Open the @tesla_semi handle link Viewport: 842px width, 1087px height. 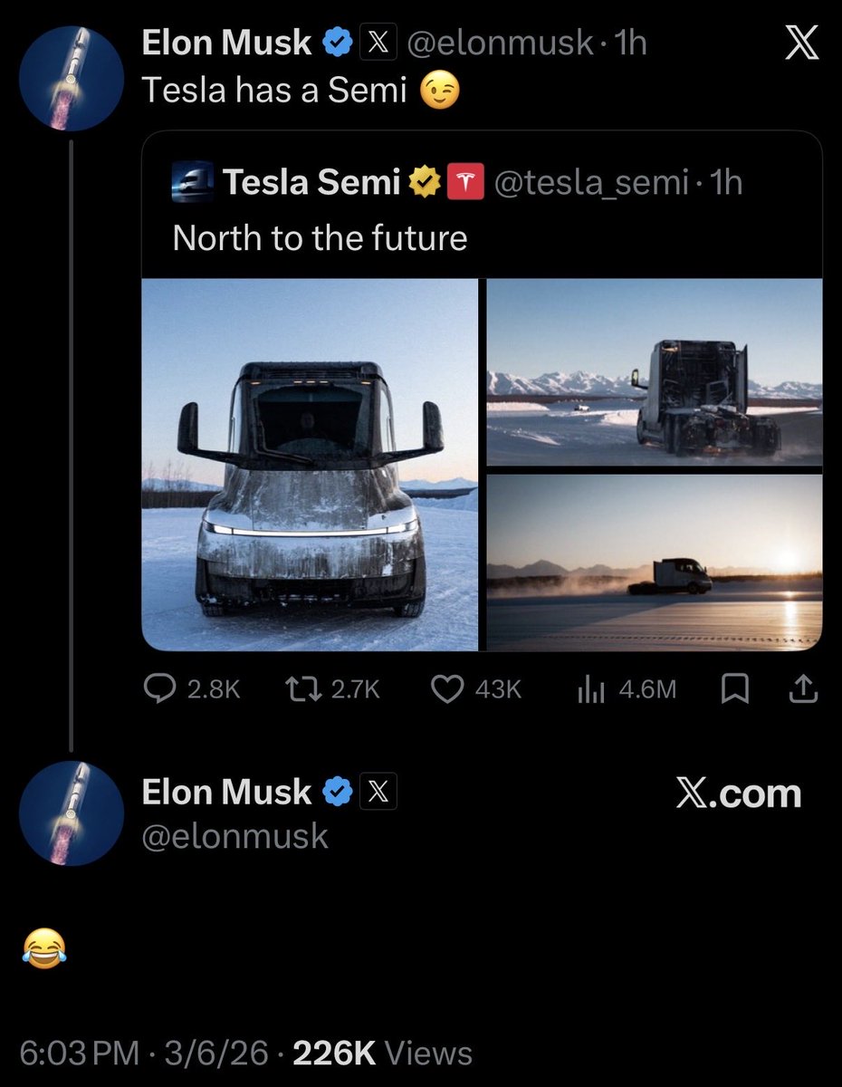(596, 183)
